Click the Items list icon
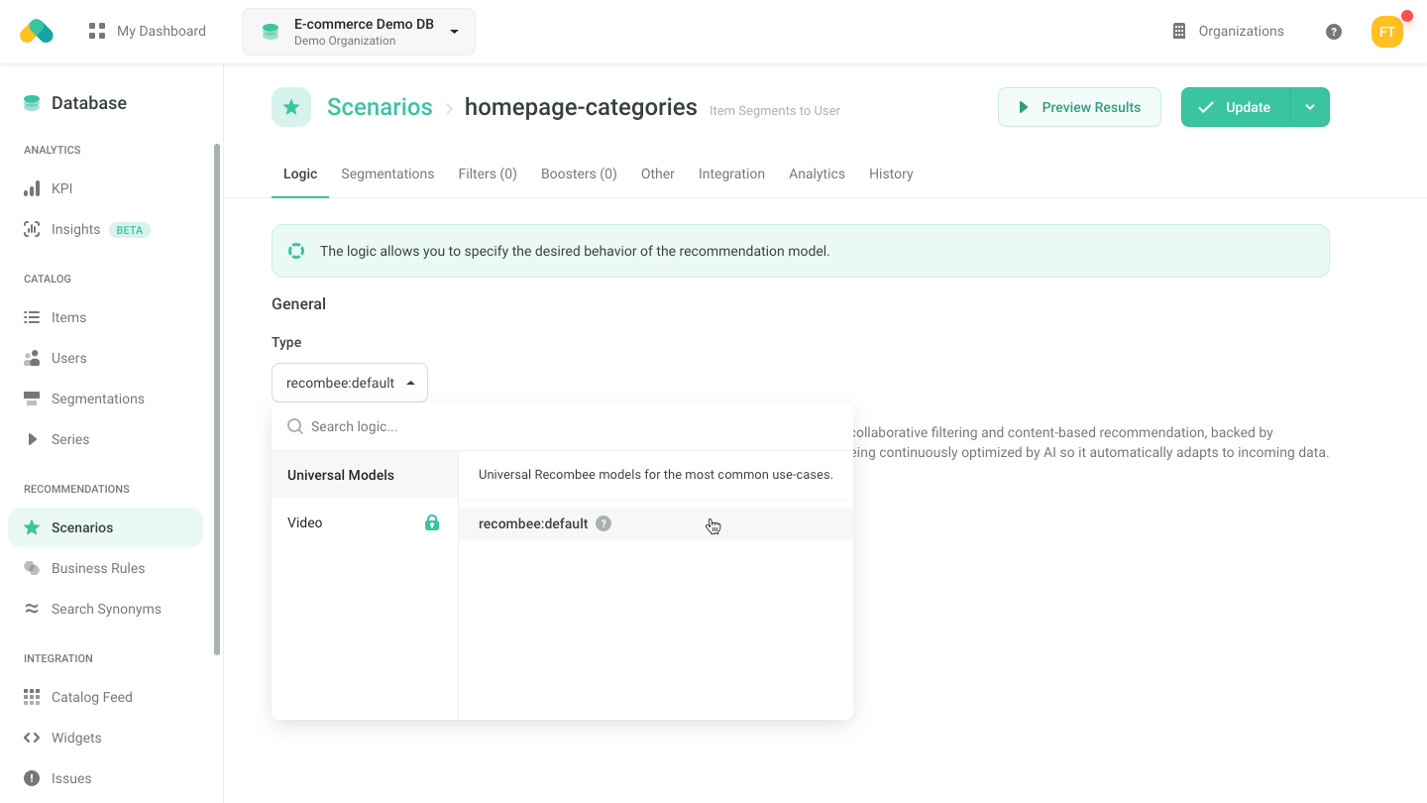The image size is (1427, 803). (x=32, y=317)
